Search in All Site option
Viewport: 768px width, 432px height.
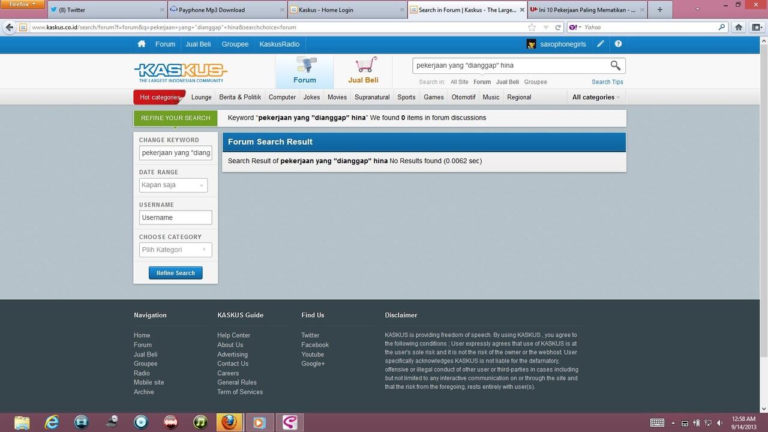(459, 82)
